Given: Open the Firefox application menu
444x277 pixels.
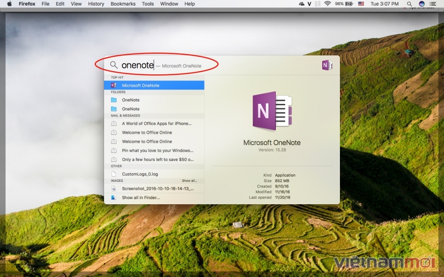Looking at the screenshot, I should coord(27,3).
